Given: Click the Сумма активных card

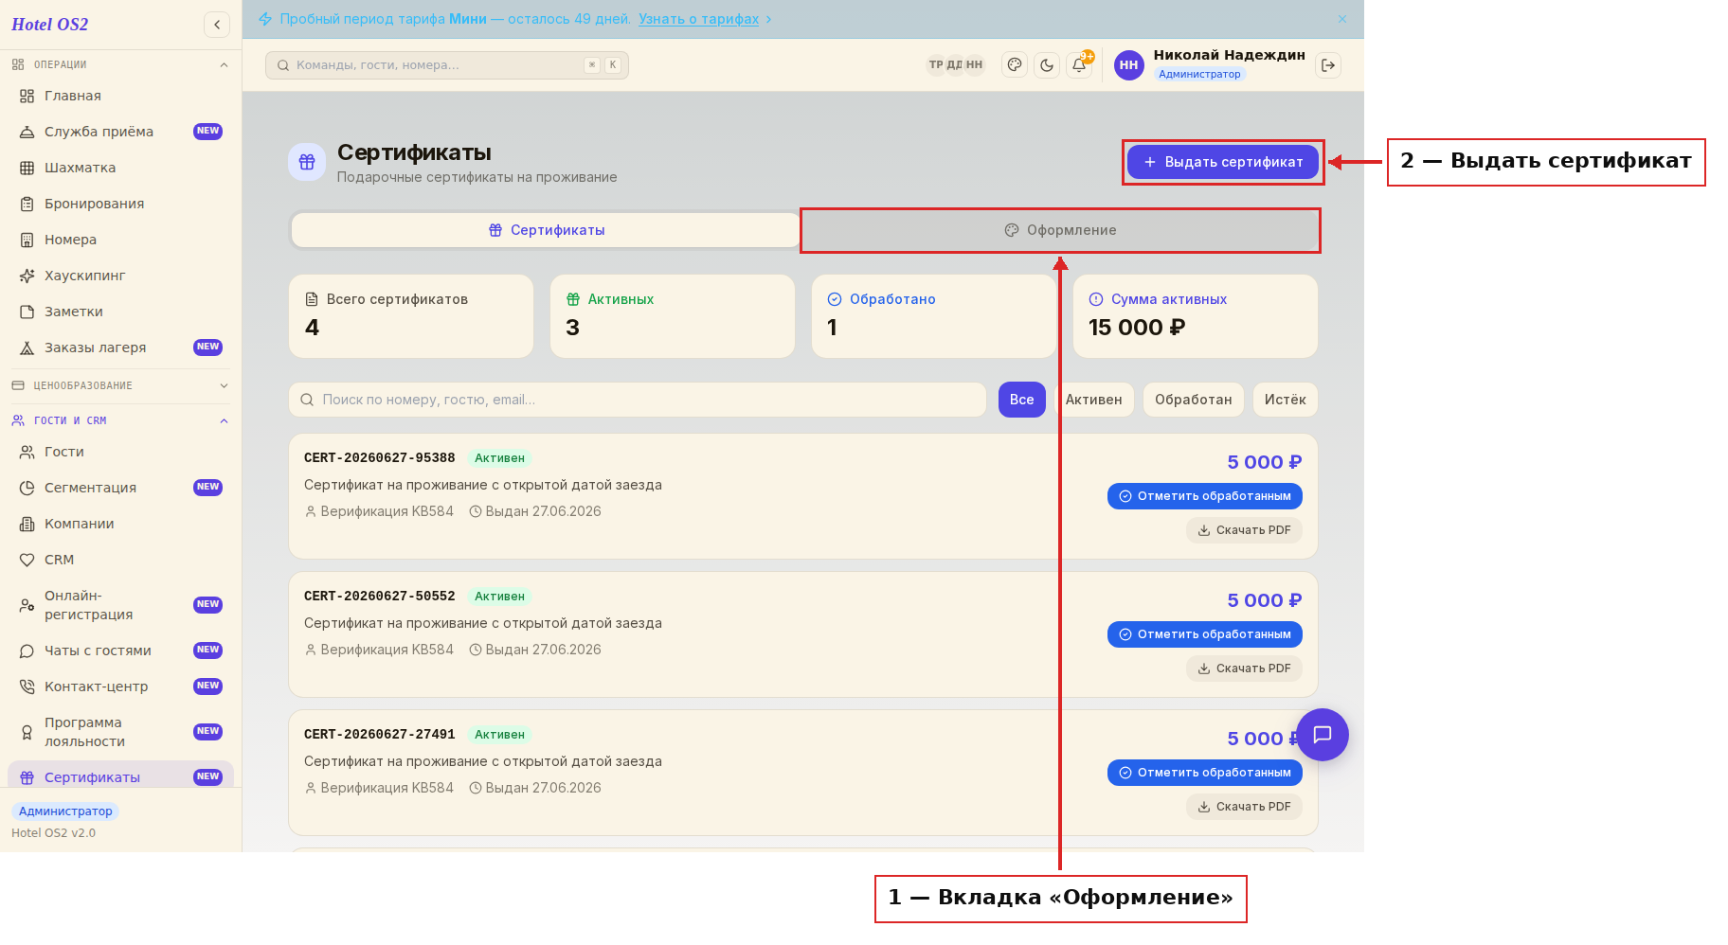Looking at the screenshot, I should pyautogui.click(x=1196, y=316).
